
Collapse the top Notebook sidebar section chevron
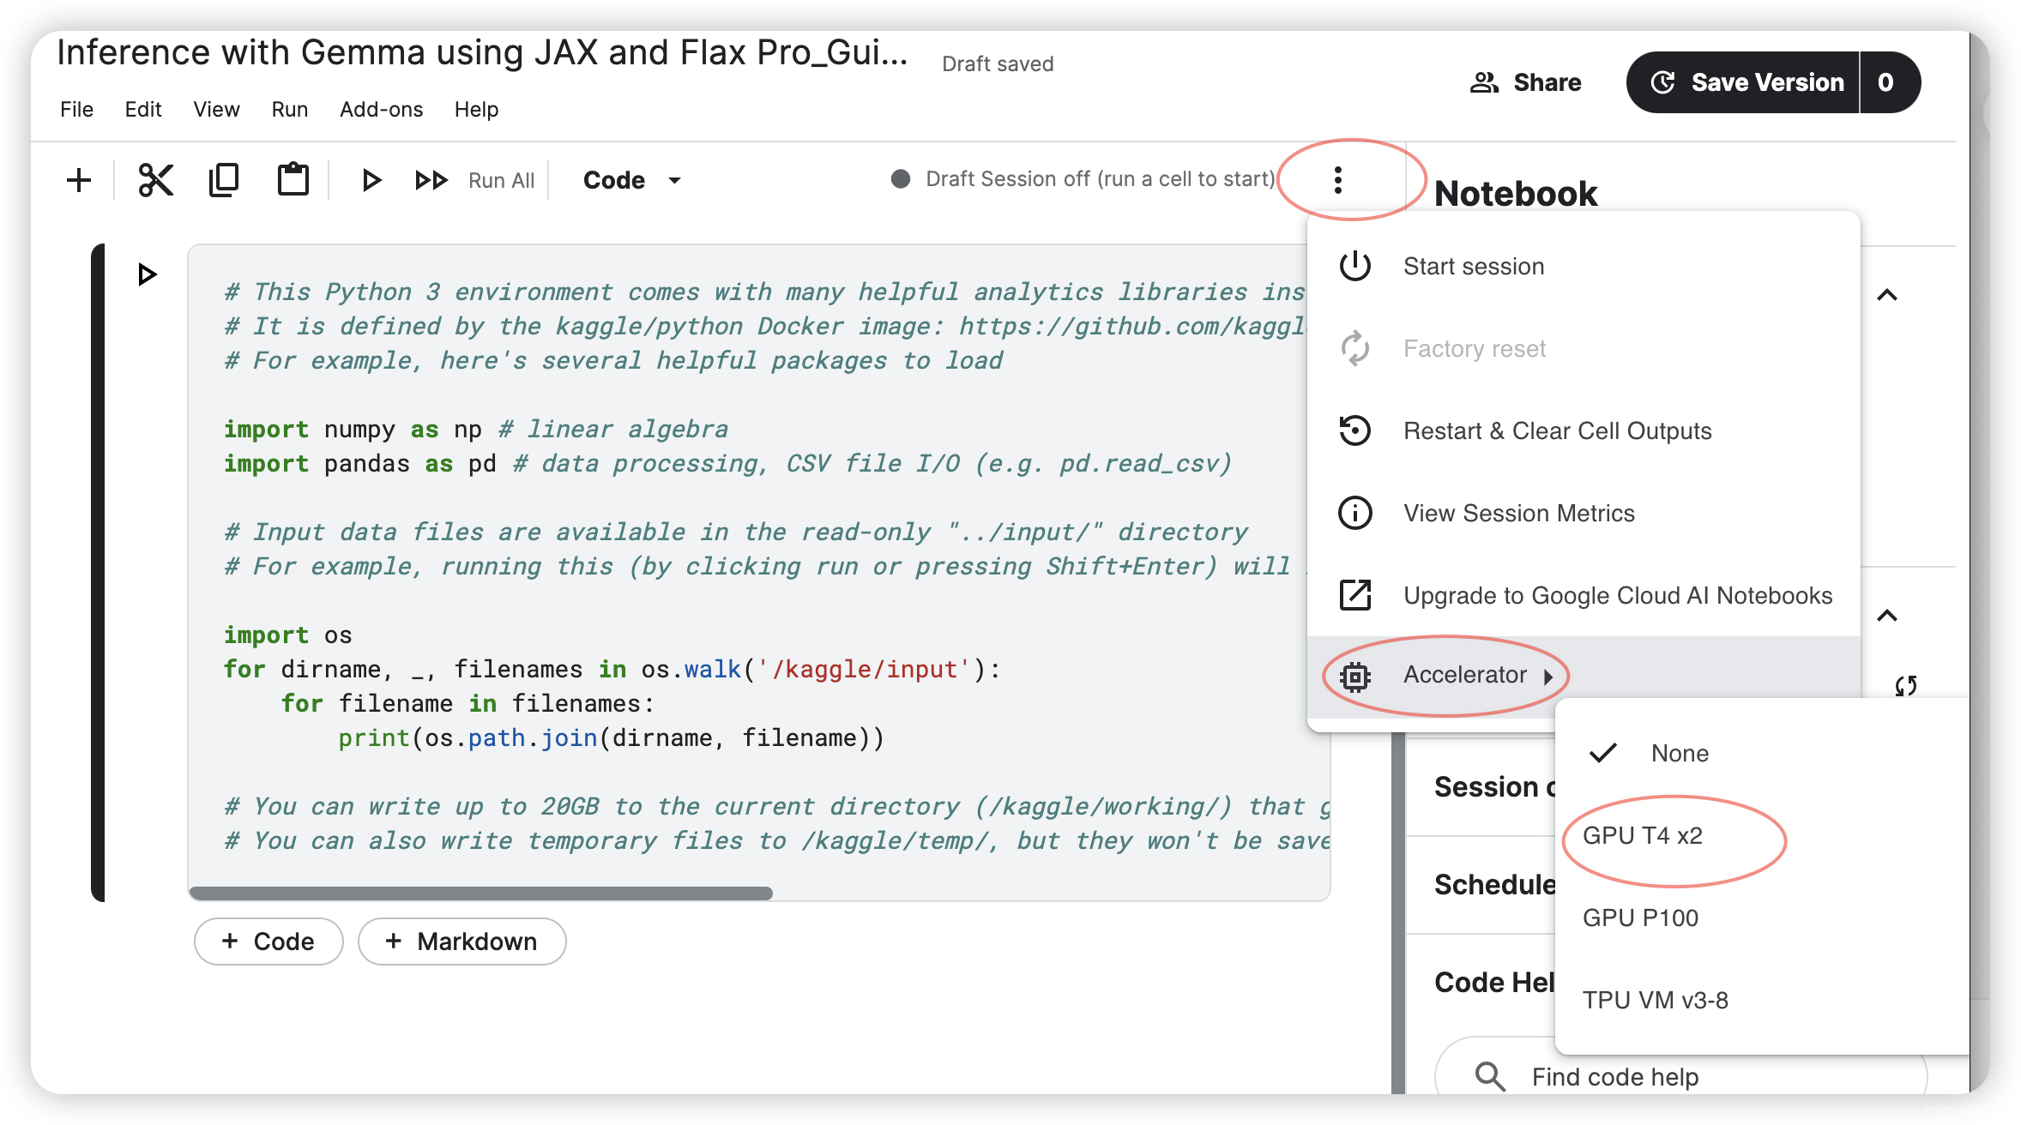[x=1886, y=295]
